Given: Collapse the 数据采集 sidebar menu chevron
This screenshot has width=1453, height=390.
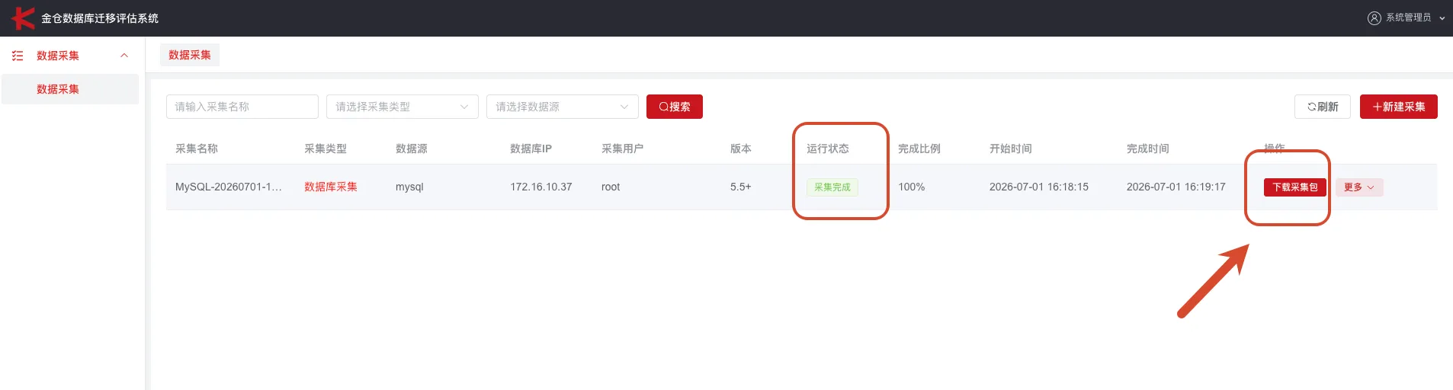Looking at the screenshot, I should 124,56.
